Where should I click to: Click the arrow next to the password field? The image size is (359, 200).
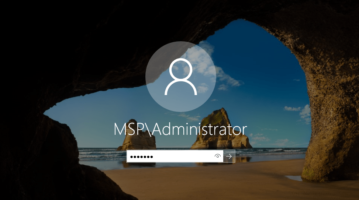(229, 156)
